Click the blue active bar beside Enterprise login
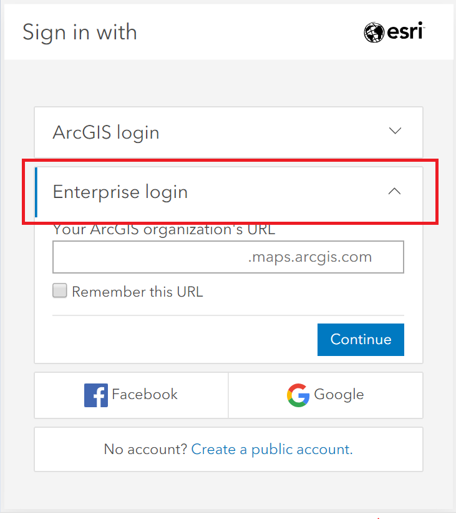Screen dimensions: 456x519 36,192
